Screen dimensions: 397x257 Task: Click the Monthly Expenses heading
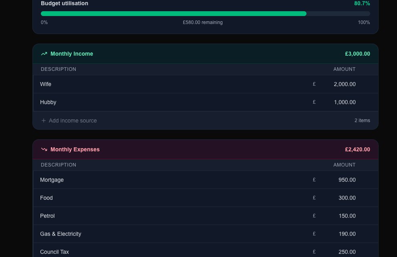click(x=75, y=149)
